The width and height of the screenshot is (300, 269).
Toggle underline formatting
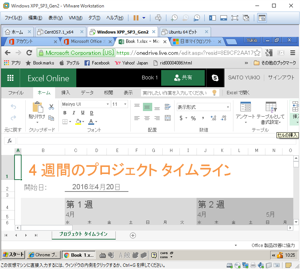click(x=82, y=113)
